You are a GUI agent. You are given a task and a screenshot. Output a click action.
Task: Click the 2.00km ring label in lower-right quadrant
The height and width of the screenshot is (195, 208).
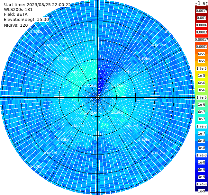(131, 126)
